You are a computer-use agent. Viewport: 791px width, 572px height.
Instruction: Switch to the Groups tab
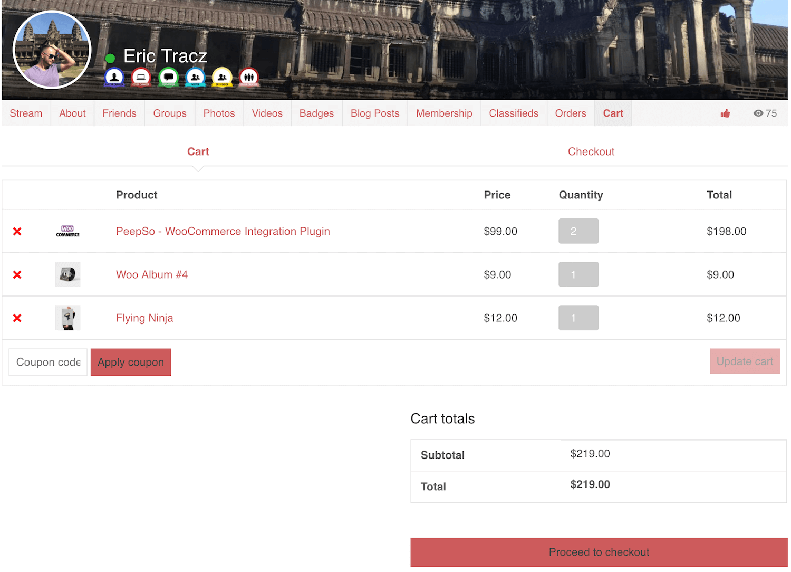pyautogui.click(x=170, y=113)
